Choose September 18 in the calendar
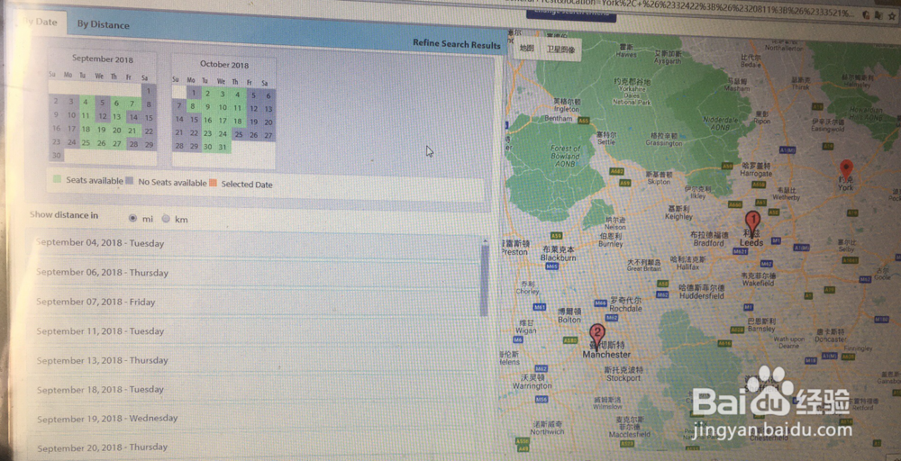The width and height of the screenshot is (901, 461). [86, 129]
